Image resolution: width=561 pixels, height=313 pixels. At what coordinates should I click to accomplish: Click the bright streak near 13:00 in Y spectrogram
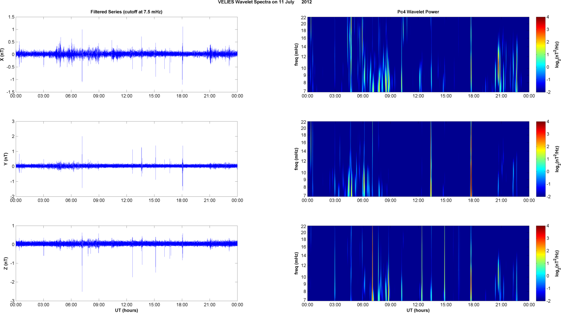point(431,159)
